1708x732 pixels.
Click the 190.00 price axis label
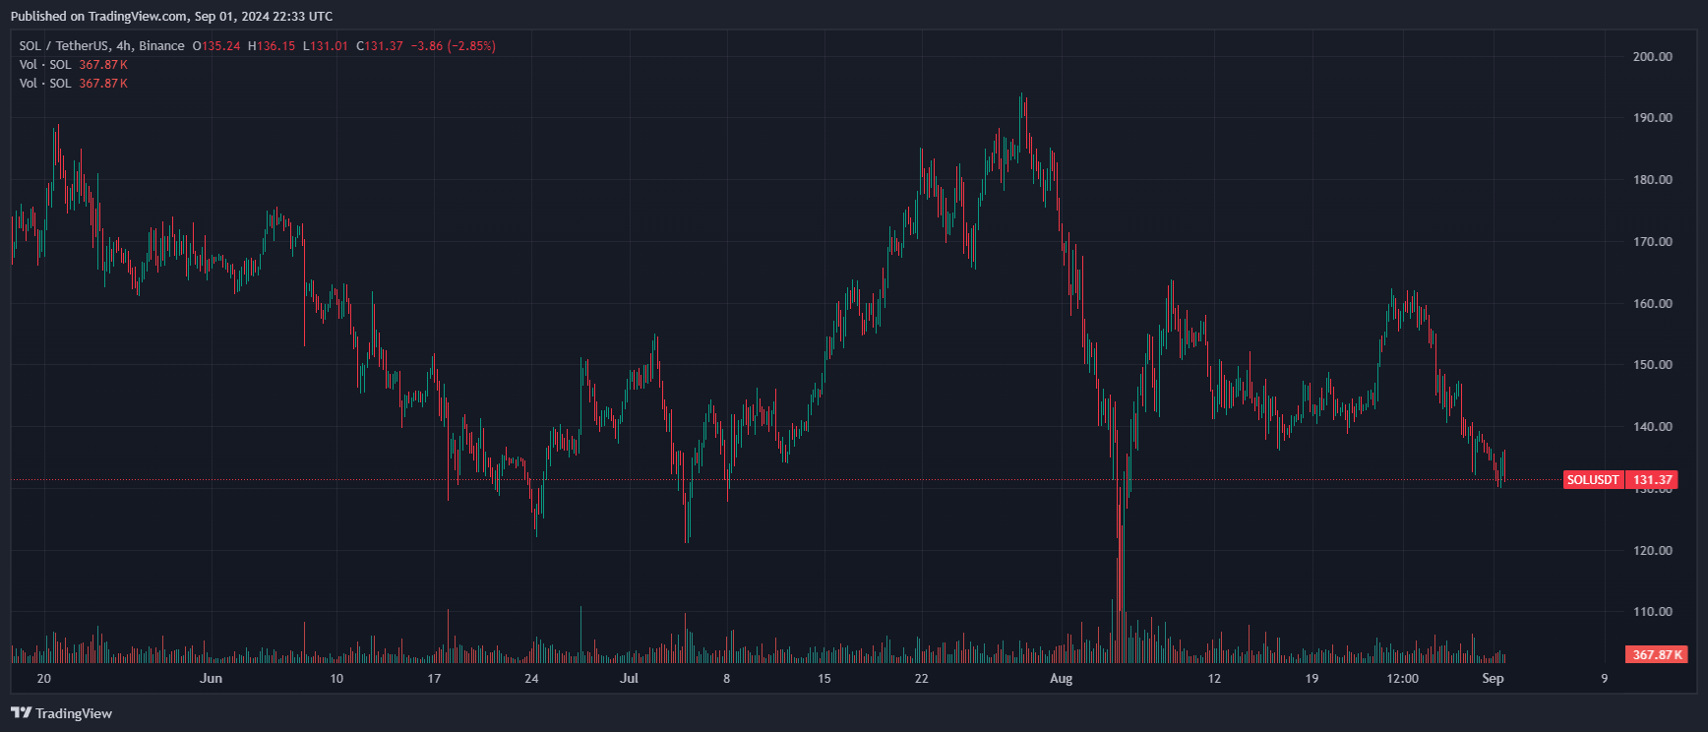point(1653,118)
